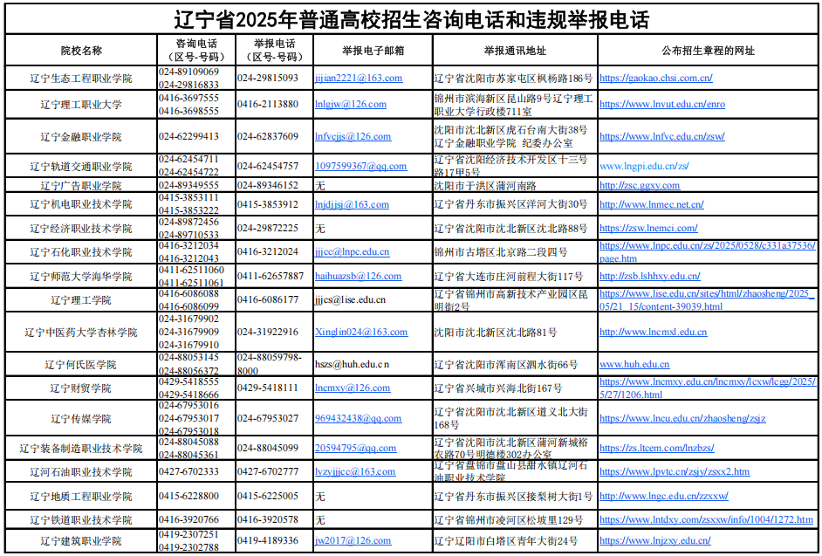Open the www.lncmxl.edu.cn link
Image resolution: width=822 pixels, height=556 pixels.
tap(654, 332)
